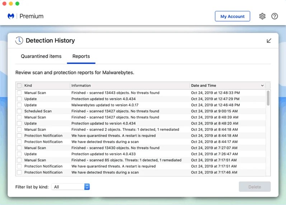
Task: Click the Date and Time sort chevron
Action: pos(262,85)
